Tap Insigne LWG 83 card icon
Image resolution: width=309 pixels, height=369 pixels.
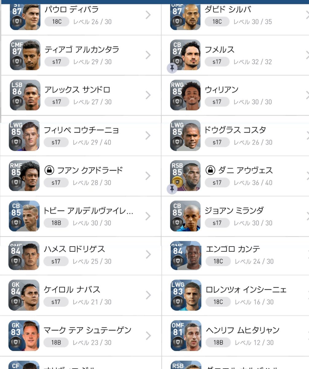[186, 295]
